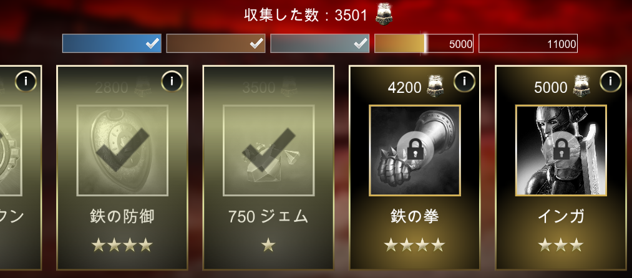
Task: Select completed gray milestone bar
Action: (x=319, y=44)
